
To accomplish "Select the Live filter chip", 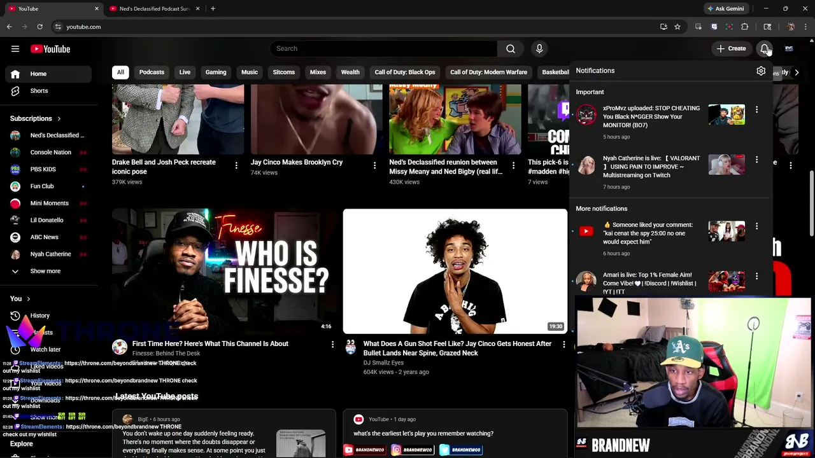I will [x=185, y=72].
